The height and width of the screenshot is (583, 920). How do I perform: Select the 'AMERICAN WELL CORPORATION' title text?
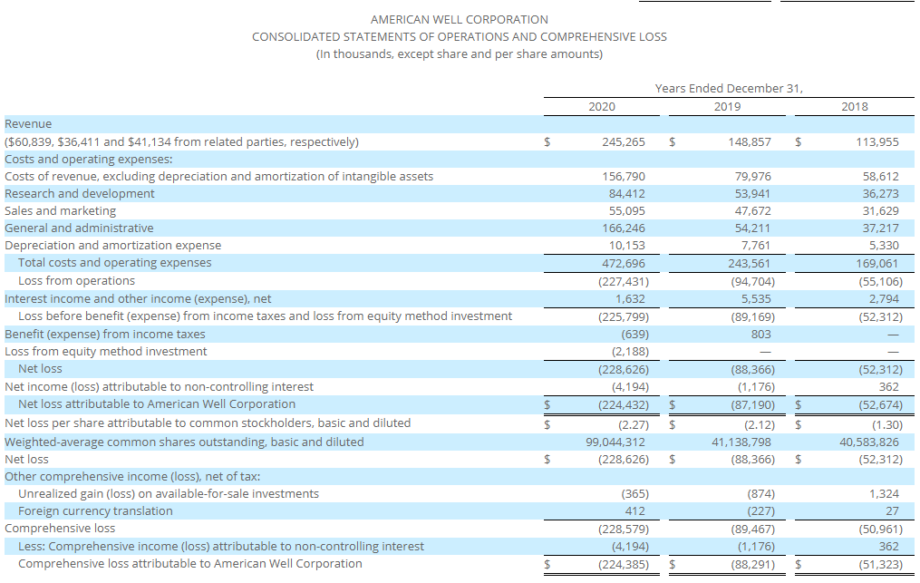(460, 19)
